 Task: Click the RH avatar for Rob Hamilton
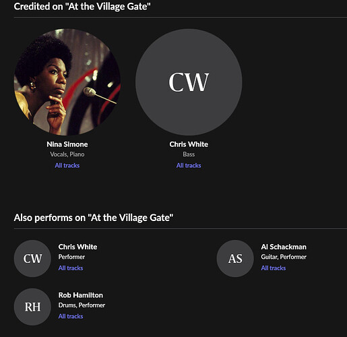tap(32, 307)
